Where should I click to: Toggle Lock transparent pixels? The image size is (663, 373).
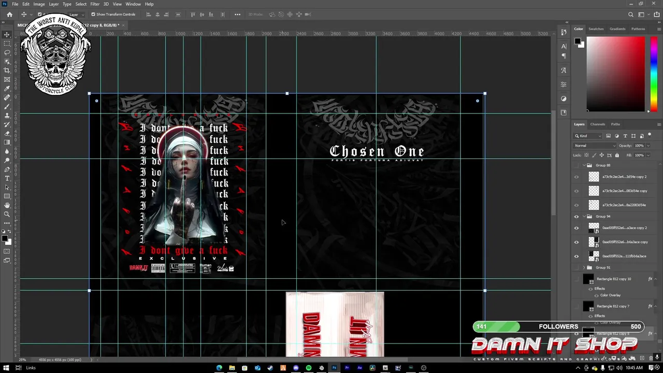(x=587, y=155)
